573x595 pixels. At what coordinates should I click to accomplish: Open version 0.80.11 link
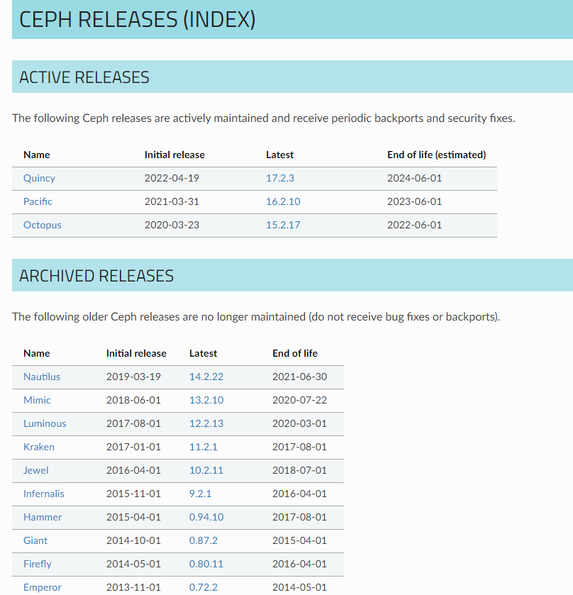click(206, 565)
